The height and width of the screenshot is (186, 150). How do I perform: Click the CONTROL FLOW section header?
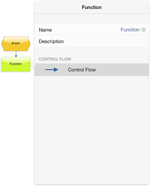pyautogui.click(x=55, y=59)
